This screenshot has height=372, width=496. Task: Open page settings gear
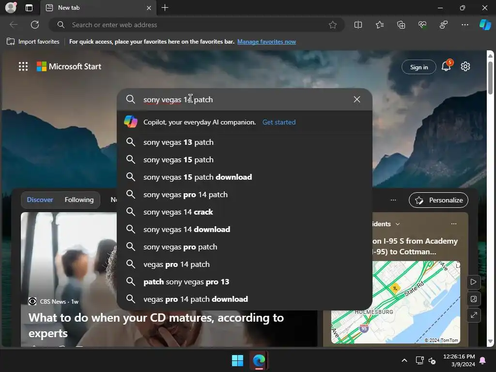[x=465, y=66]
